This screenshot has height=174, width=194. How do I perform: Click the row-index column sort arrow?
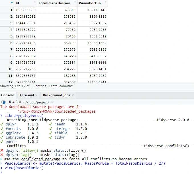(x=12, y=3)
